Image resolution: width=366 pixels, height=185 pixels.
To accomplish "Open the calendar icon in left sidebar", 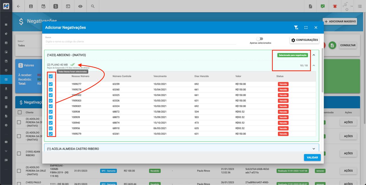I will point(6,61).
